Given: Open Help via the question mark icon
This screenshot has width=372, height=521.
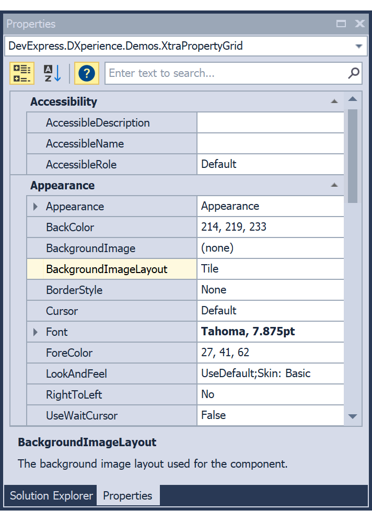Looking at the screenshot, I should click(86, 73).
